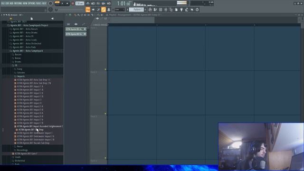This screenshot has height=171, width=304.
Task: Click the page-shaped icon in shortcut toolbar
Action: click(176, 9)
